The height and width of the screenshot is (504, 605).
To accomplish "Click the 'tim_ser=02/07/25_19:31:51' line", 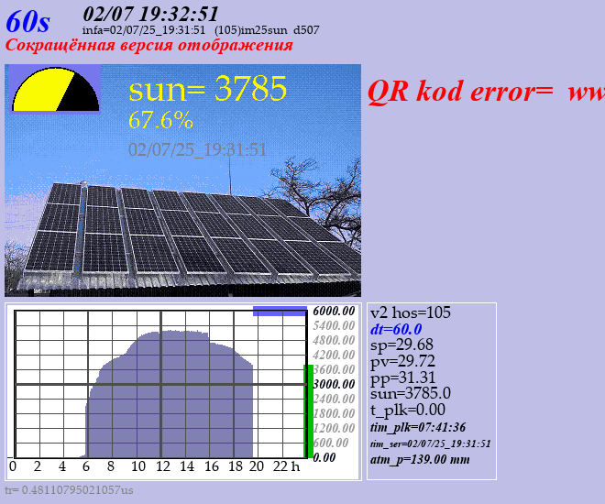I will (x=430, y=444).
